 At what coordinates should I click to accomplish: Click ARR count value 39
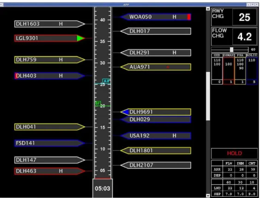(253, 169)
